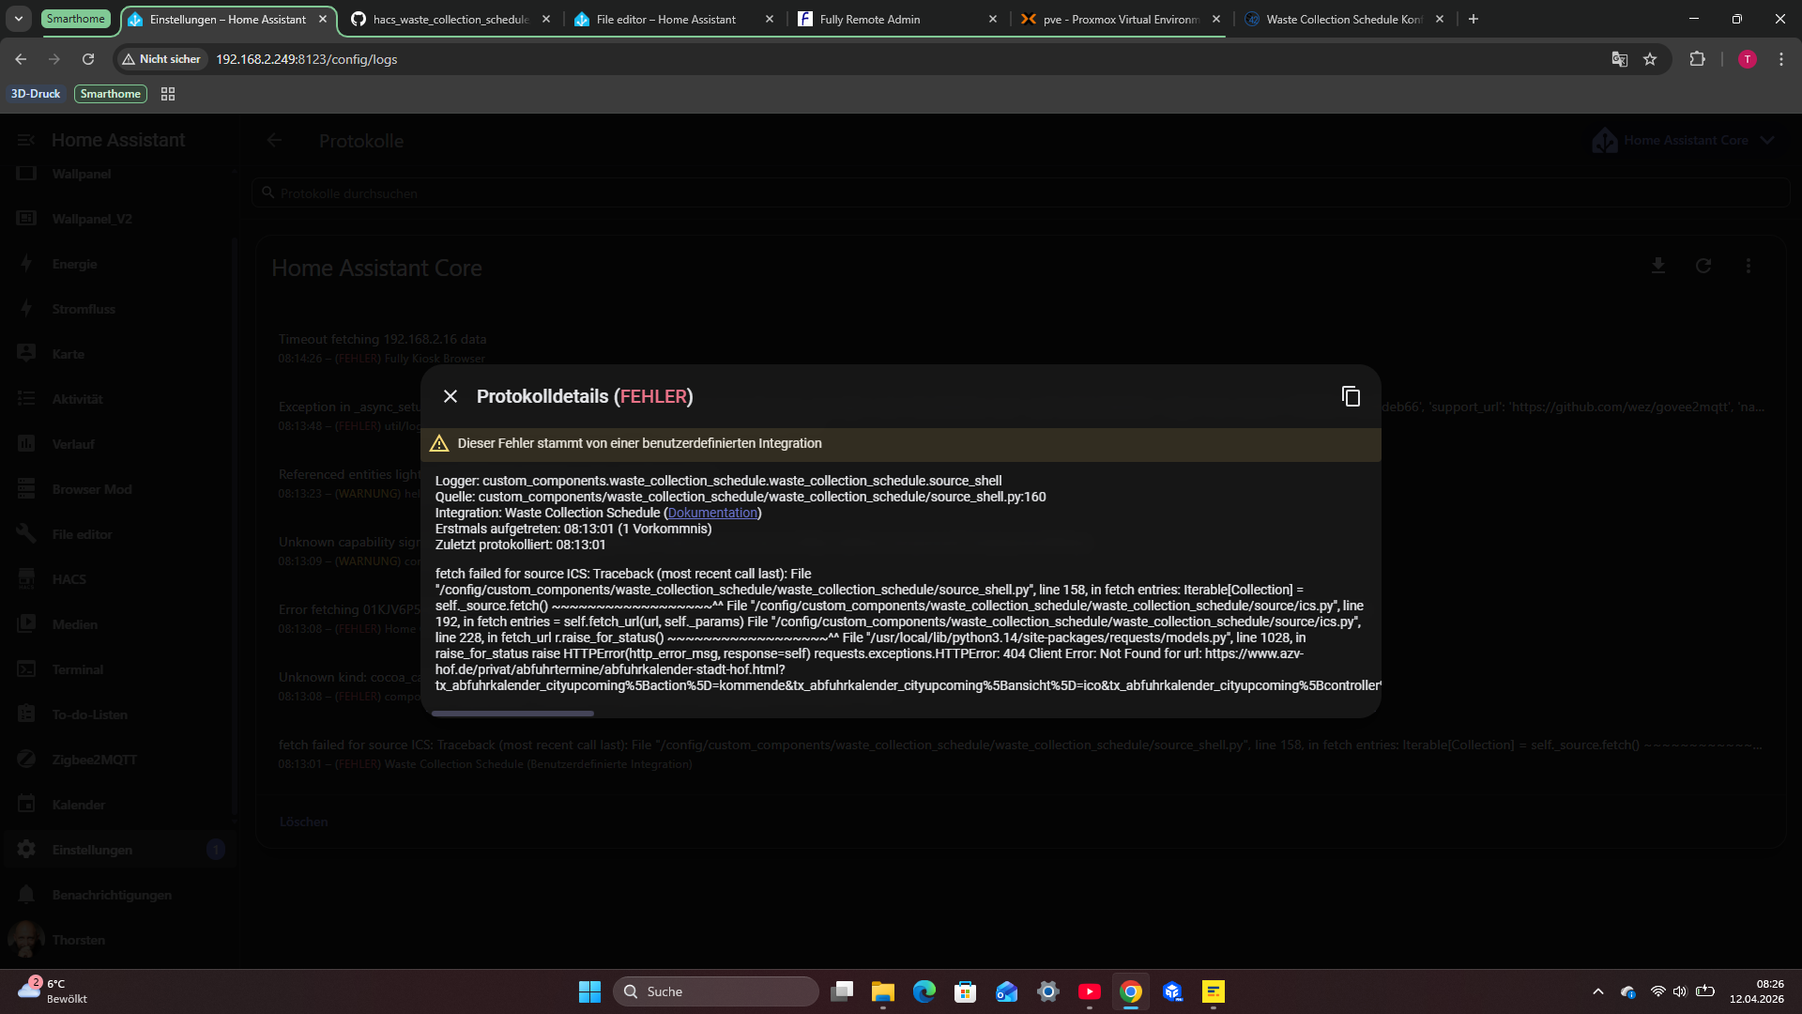Click the bookmarks bar apps grid icon
This screenshot has height=1014, width=1802.
pos(168,94)
